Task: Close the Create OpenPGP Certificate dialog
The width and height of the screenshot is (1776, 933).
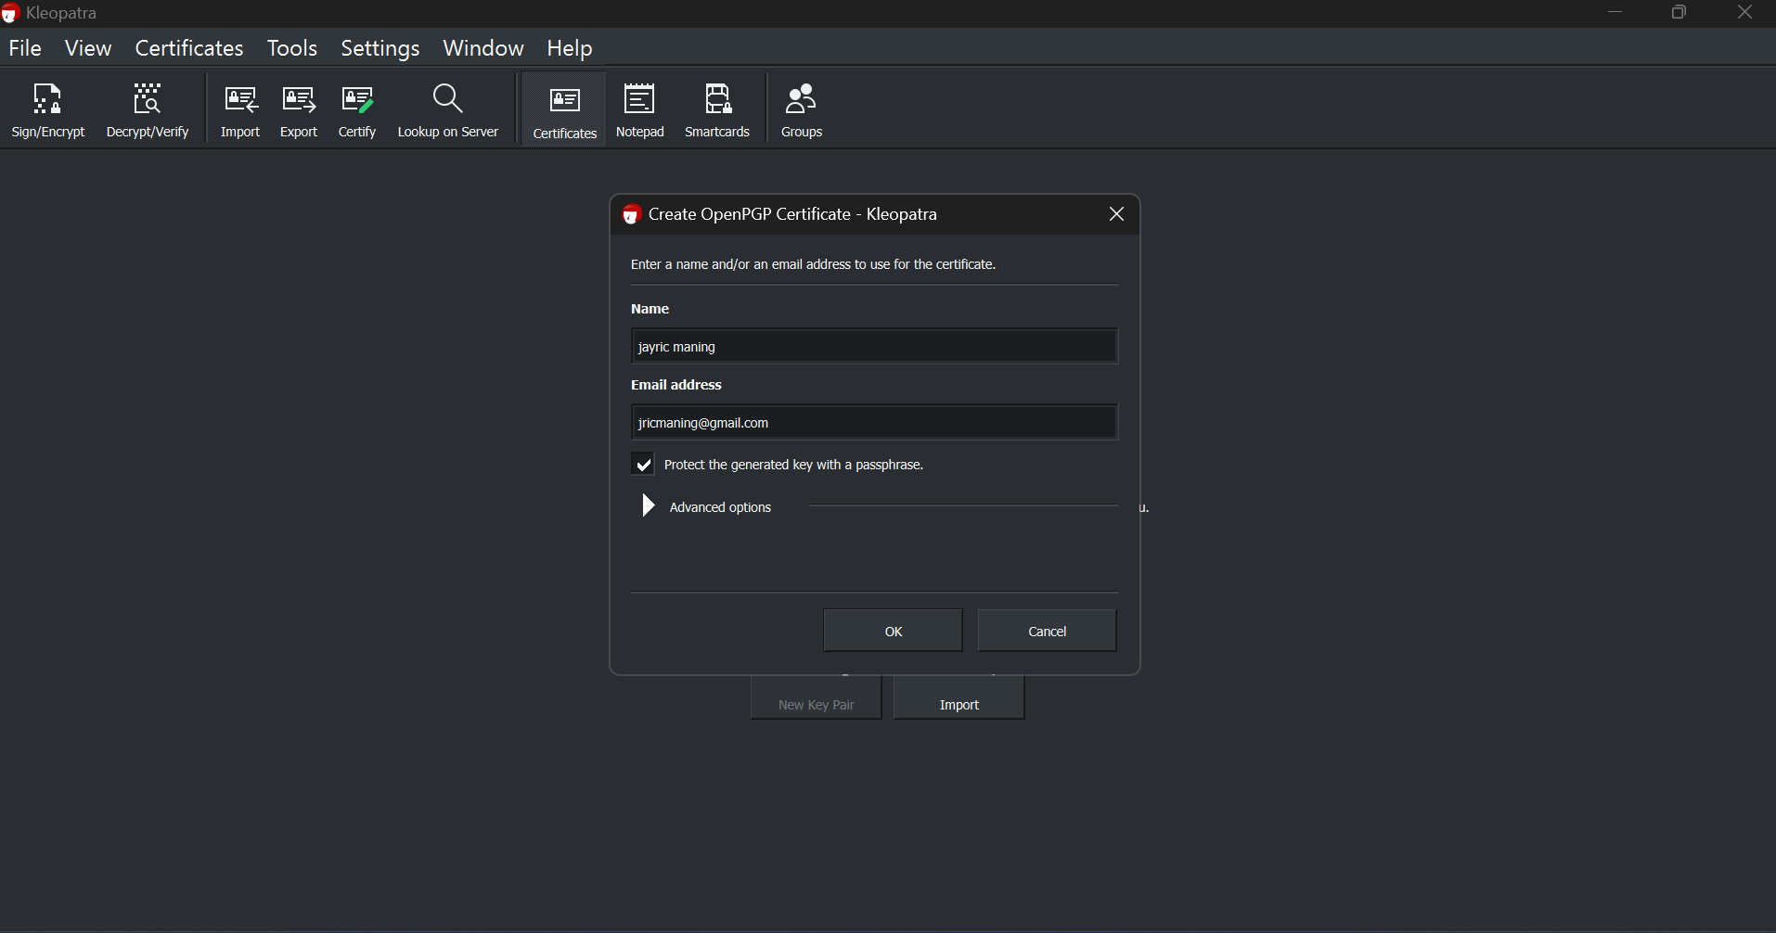Action: (x=1117, y=214)
